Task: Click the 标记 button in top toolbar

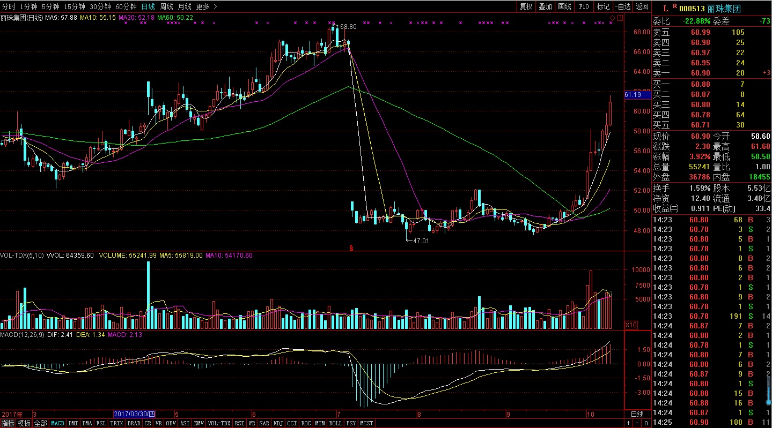Action: (x=603, y=6)
